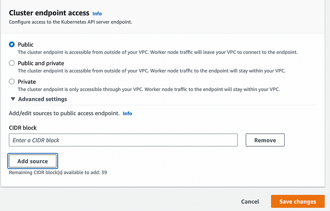Select the Private radio button
The image size is (330, 211).
click(x=12, y=81)
